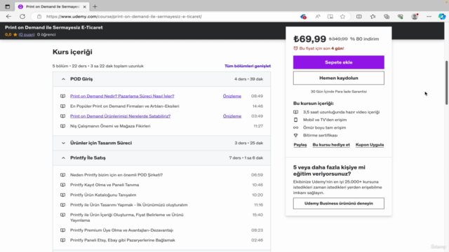Image resolution: width=449 pixels, height=252 pixels.
Task: Select lecture Printfy ile Ürün Tasarımı Yapmak
Action: [129, 205]
